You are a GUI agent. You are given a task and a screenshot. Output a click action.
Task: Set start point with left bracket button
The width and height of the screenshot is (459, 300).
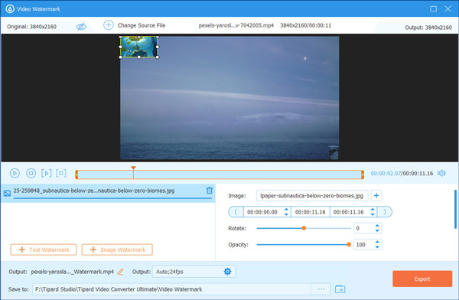pos(236,212)
